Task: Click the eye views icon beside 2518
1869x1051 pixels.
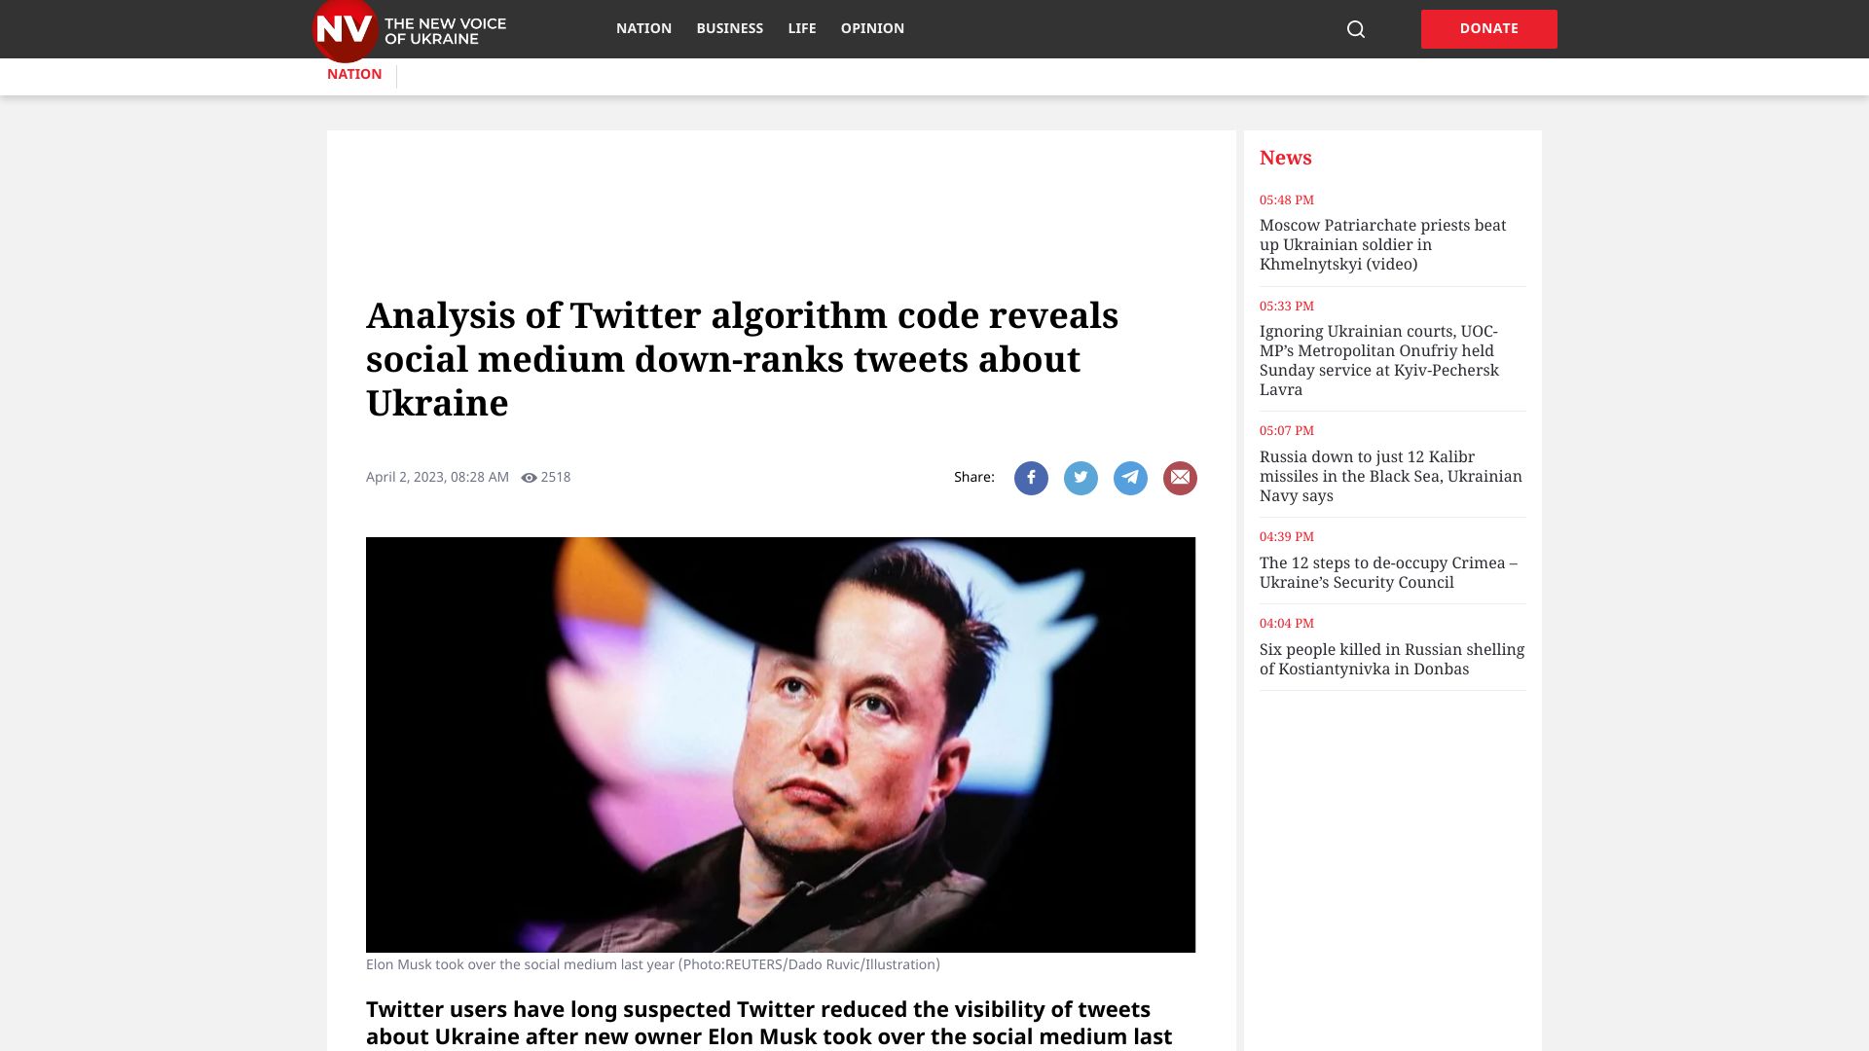Action: 529,478
